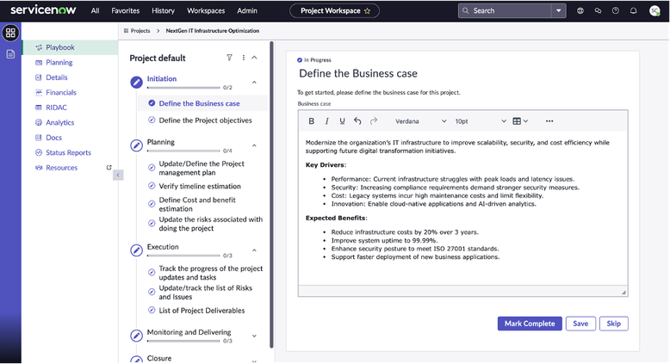Open the Workspaces menu in top navigation
Viewport: 670px width, 364px height.
pos(206,11)
